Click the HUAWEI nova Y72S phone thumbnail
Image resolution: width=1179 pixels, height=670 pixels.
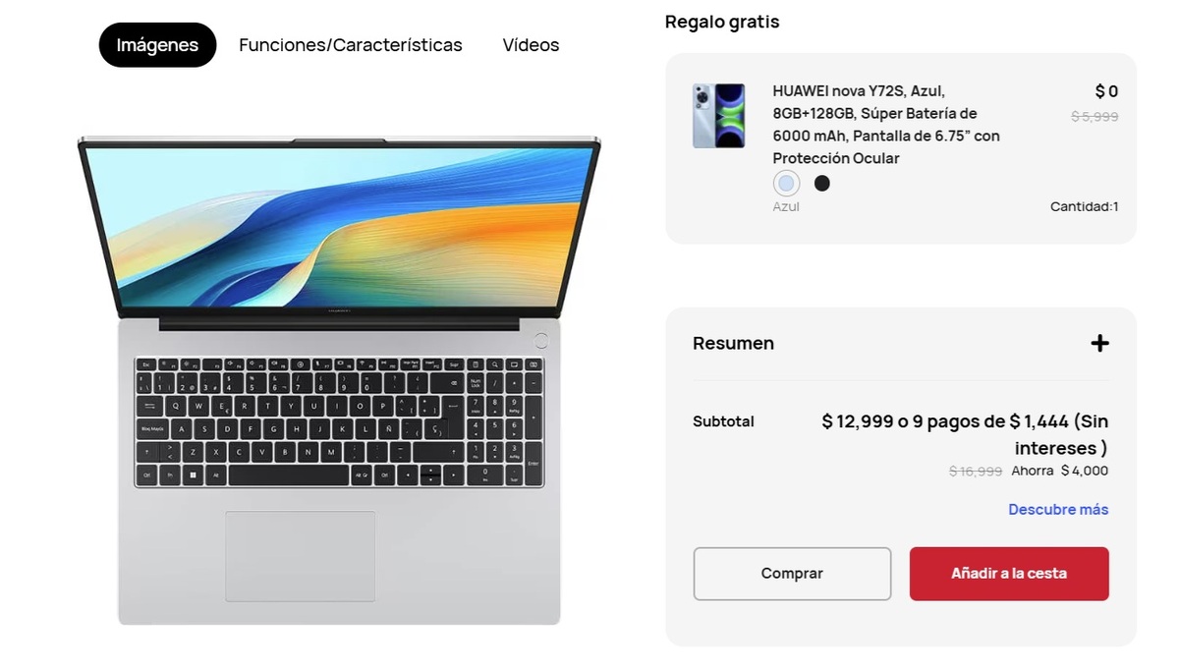click(718, 116)
